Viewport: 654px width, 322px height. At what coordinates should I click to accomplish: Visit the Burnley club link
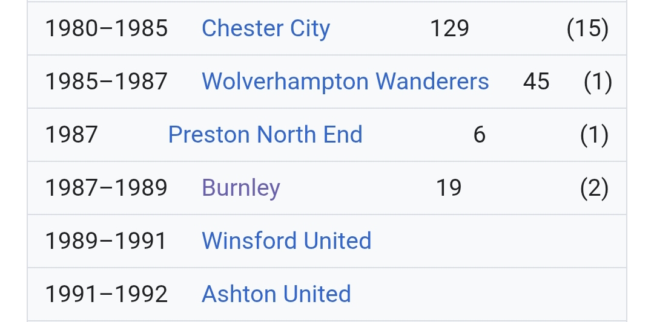pos(240,188)
